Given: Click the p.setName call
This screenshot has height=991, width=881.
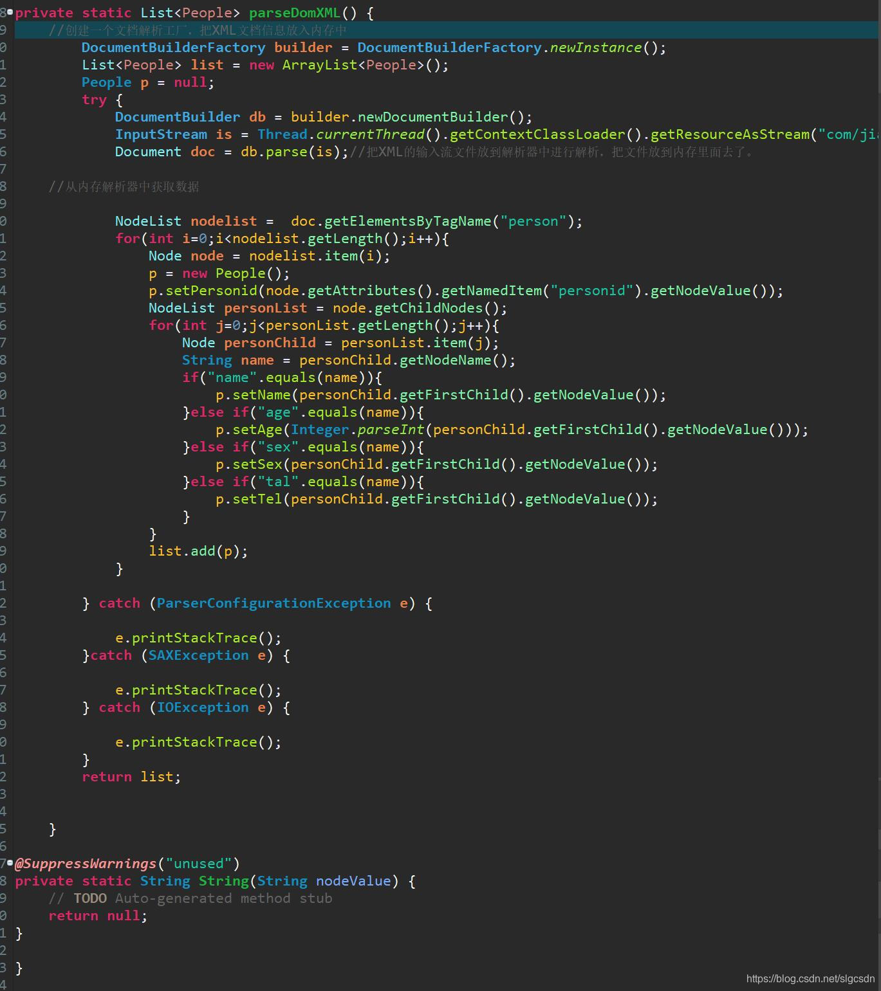Looking at the screenshot, I should [x=254, y=395].
